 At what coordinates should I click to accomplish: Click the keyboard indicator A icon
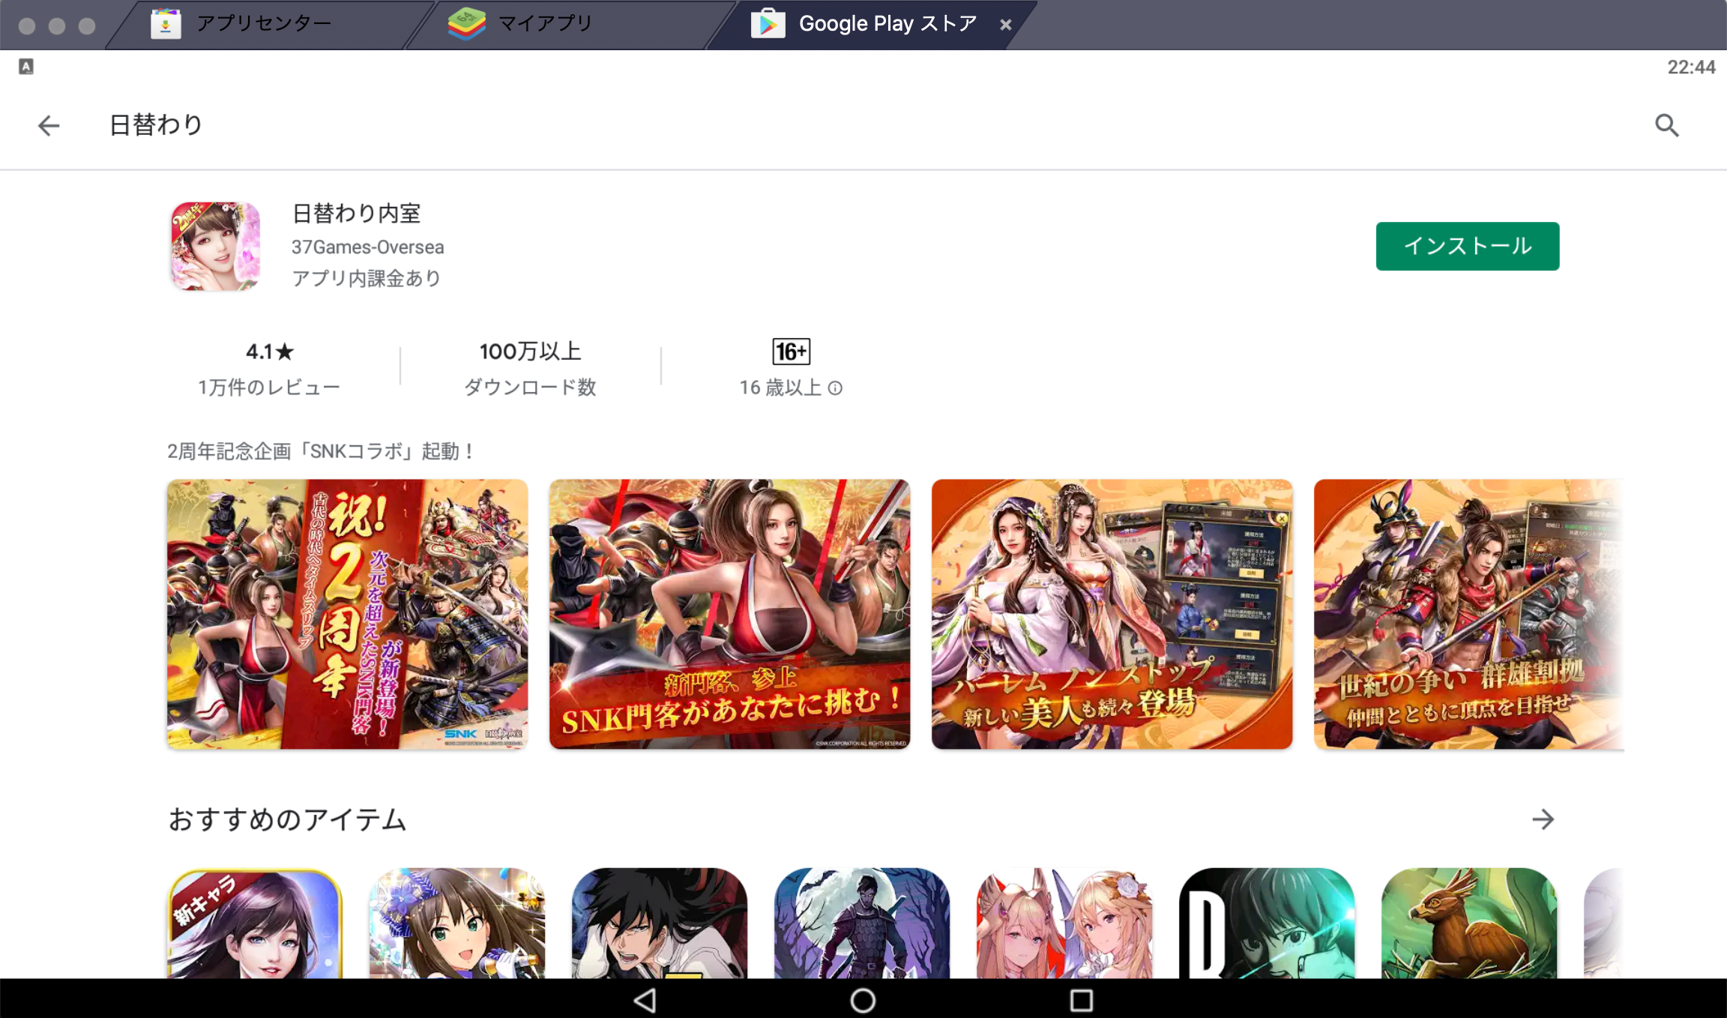[x=26, y=67]
